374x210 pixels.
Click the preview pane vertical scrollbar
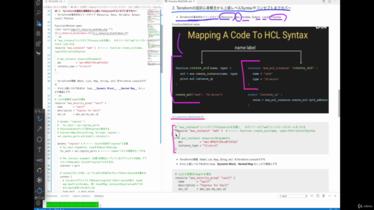(x=339, y=103)
